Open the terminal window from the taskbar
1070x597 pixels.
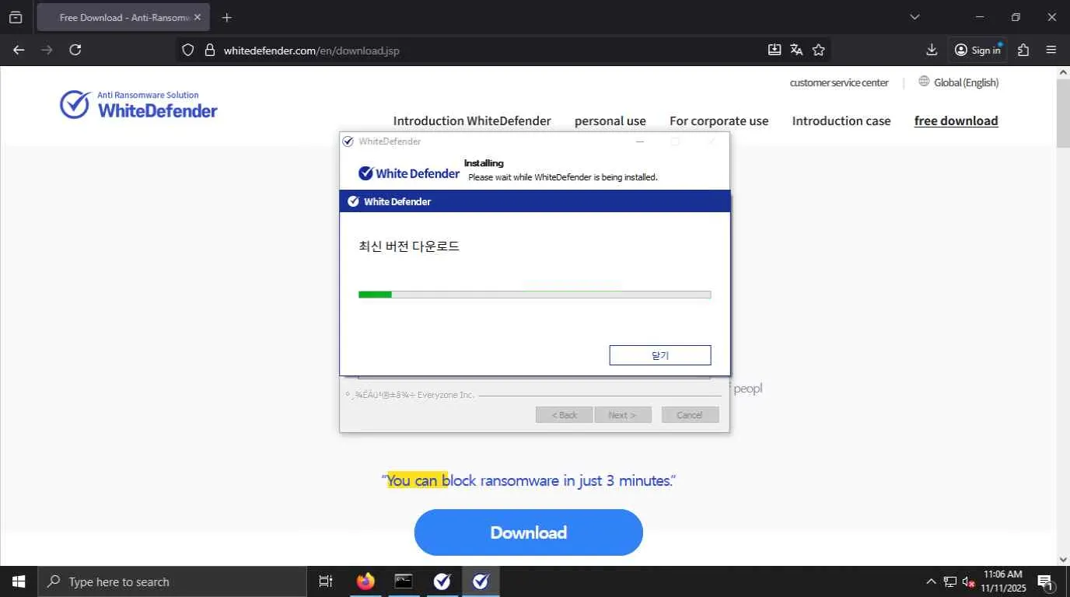click(x=404, y=581)
